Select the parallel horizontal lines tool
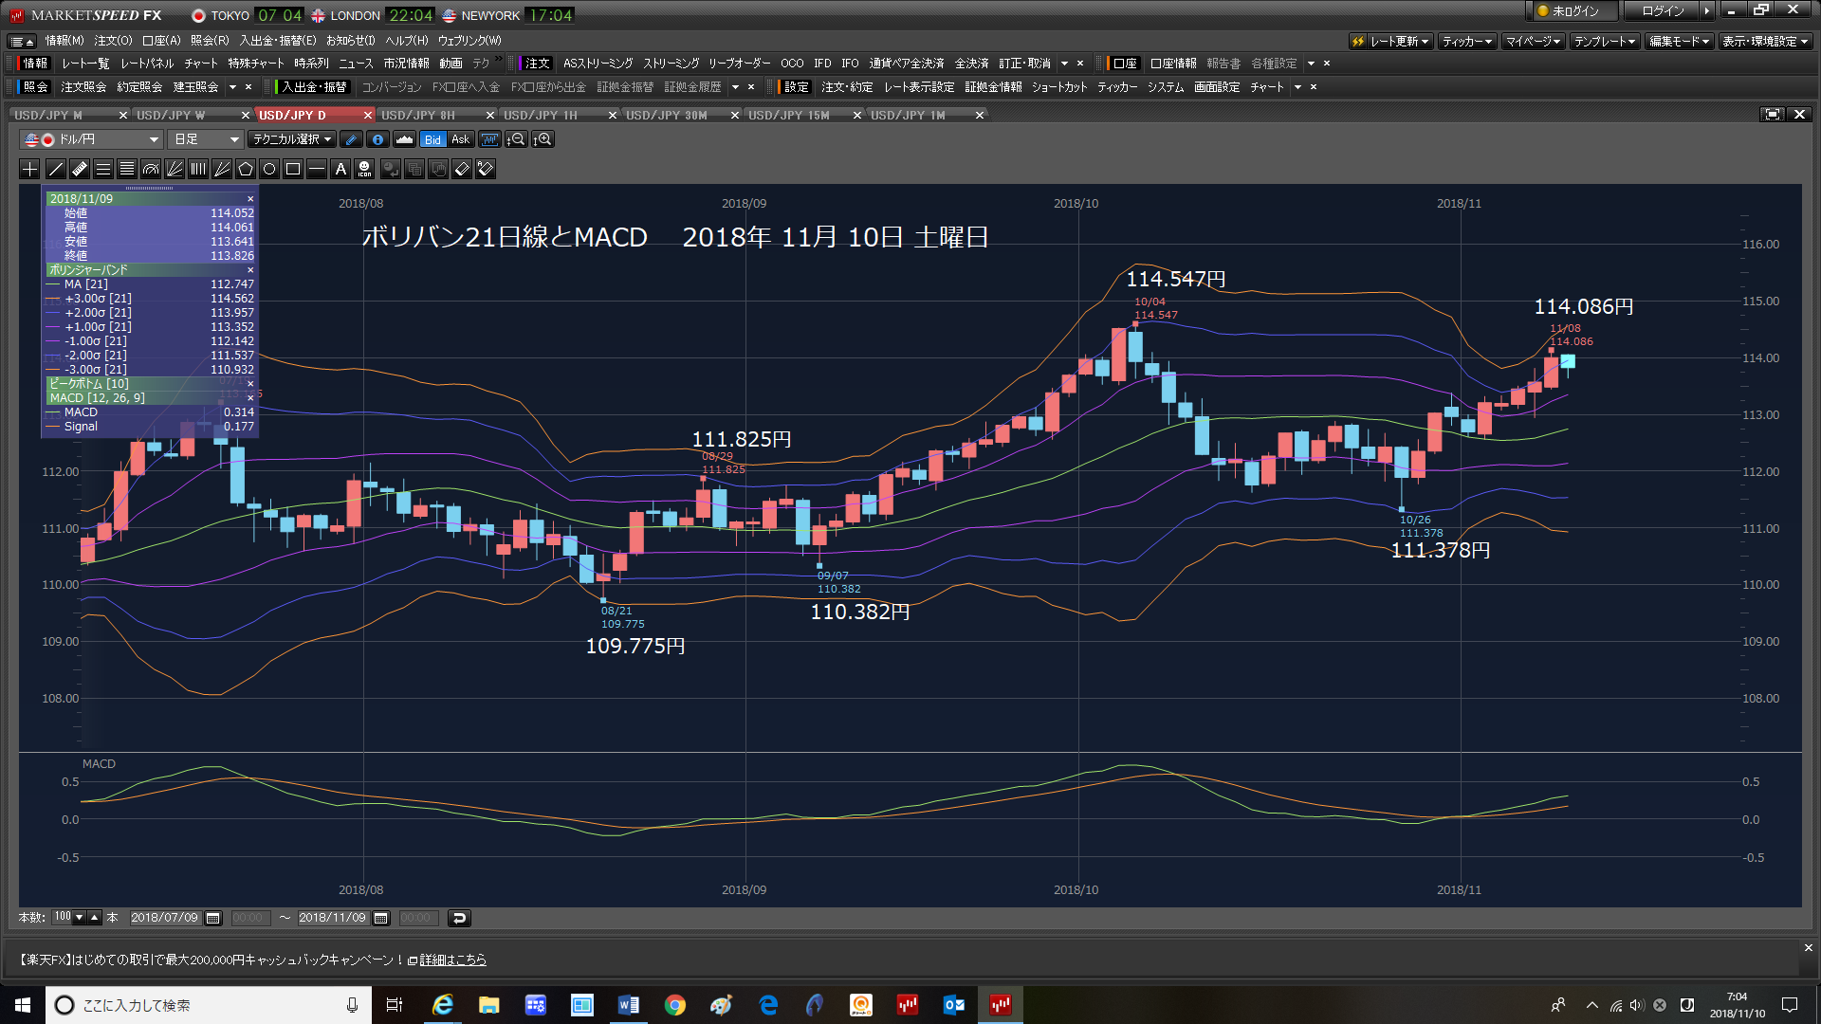This screenshot has height=1024, width=1821. click(x=103, y=169)
